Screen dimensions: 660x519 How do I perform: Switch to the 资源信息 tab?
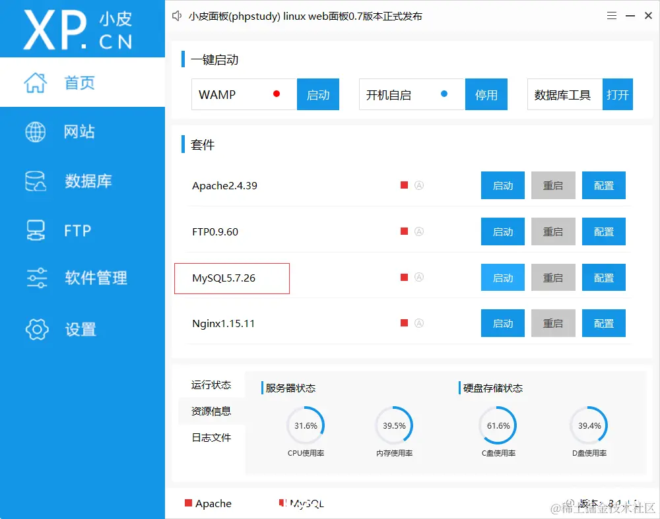point(211,411)
